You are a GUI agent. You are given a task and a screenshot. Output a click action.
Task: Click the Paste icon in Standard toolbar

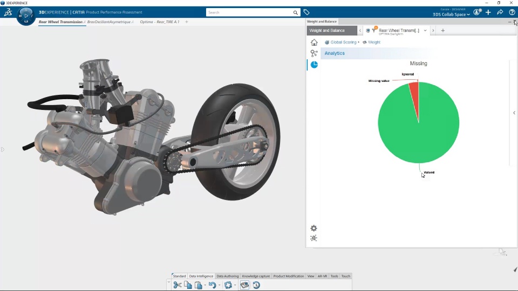coord(198,285)
